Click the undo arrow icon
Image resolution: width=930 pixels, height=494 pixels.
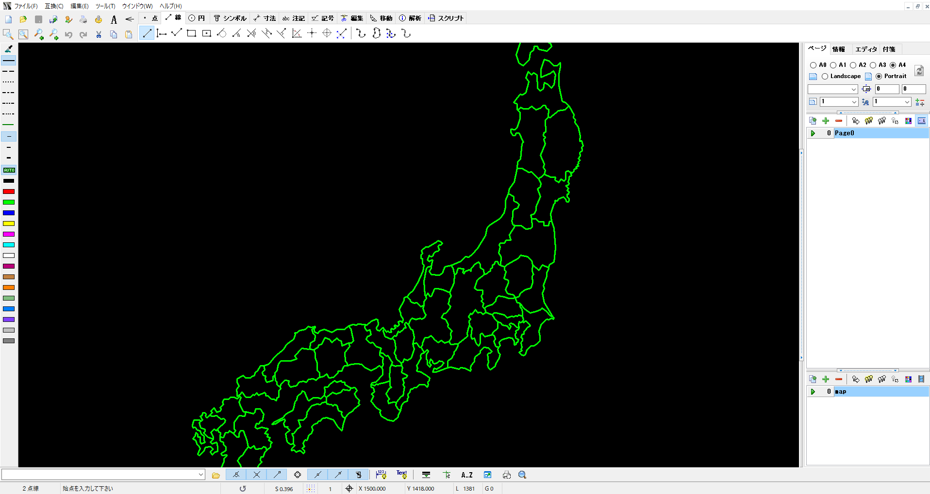click(x=68, y=34)
